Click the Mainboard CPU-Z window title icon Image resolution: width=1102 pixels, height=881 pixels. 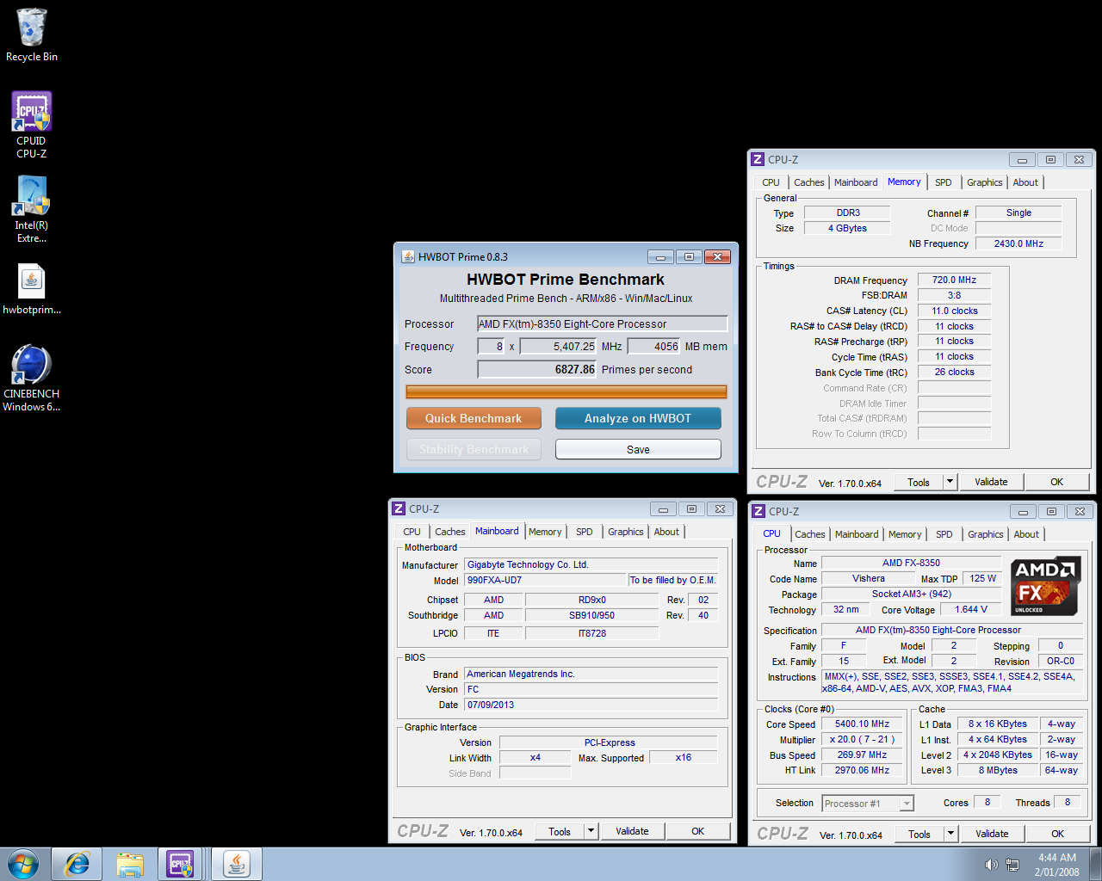399,508
